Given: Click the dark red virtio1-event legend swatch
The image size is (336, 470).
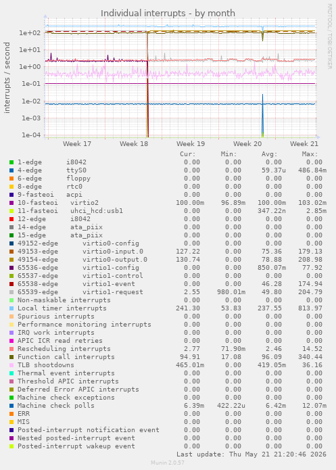Looking at the screenshot, I should pyautogui.click(x=11, y=284).
